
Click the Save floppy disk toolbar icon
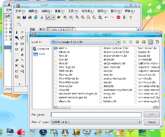point(24,18)
